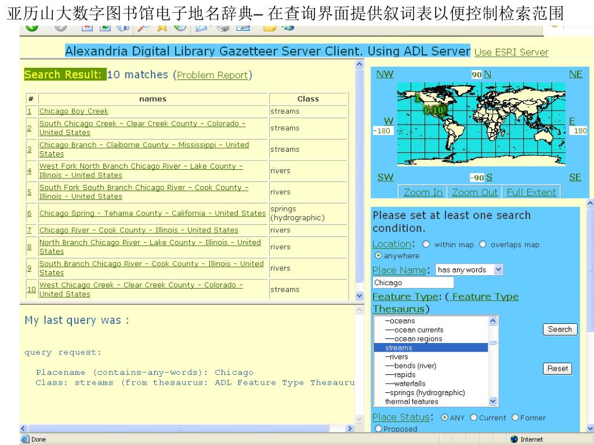Screen dimensions: 594x445
Task: Select 'ocean currents' in feature type list
Action: (x=414, y=330)
